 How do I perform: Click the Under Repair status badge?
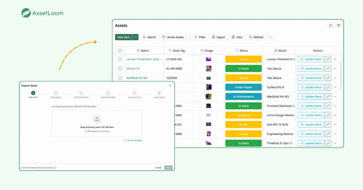244,87
